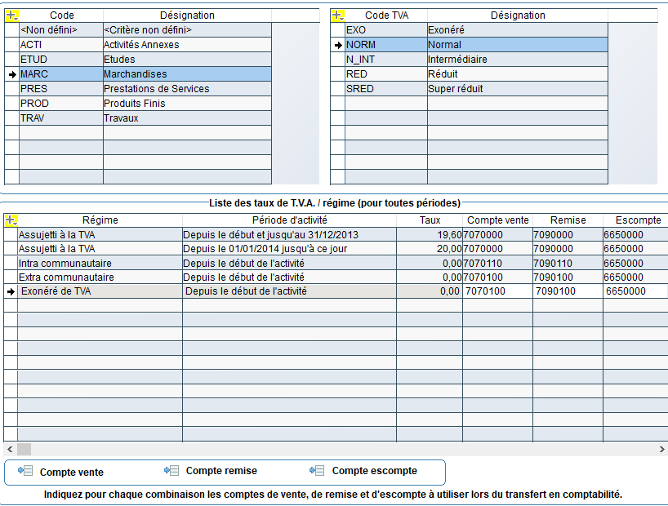Sort by the Code column header
Viewport: 668px width, 506px height.
pyautogui.click(x=61, y=16)
